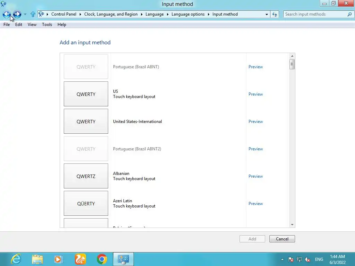The image size is (355, 266).
Task: Refresh the page with the refresh icon
Action: [x=275, y=14]
